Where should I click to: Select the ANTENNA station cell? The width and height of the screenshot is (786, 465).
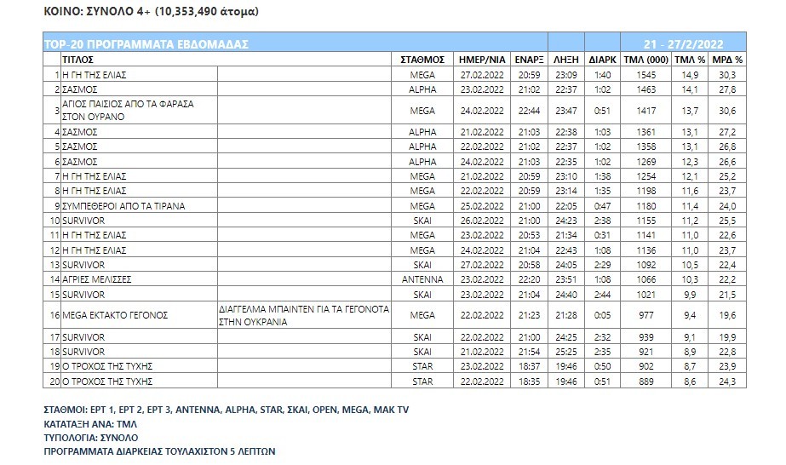click(422, 279)
